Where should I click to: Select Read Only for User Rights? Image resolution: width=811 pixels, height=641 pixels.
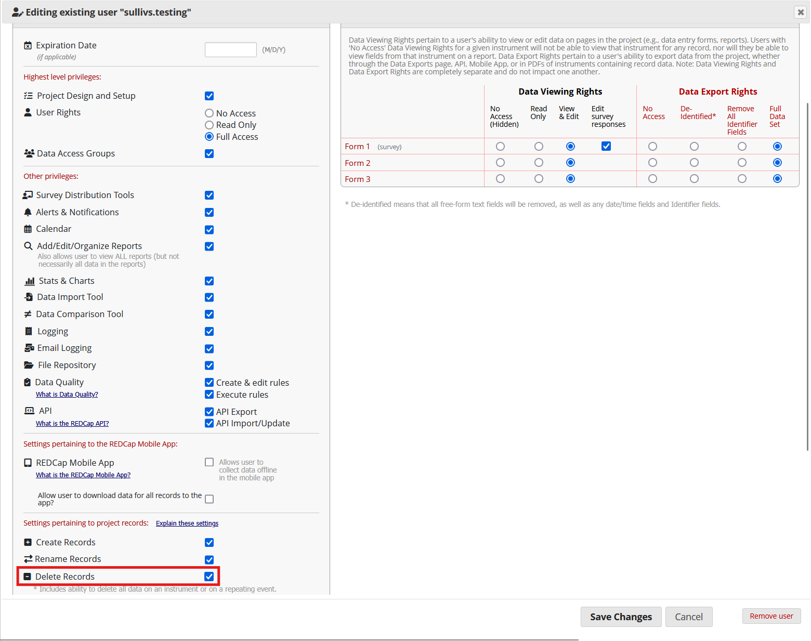[x=209, y=125]
